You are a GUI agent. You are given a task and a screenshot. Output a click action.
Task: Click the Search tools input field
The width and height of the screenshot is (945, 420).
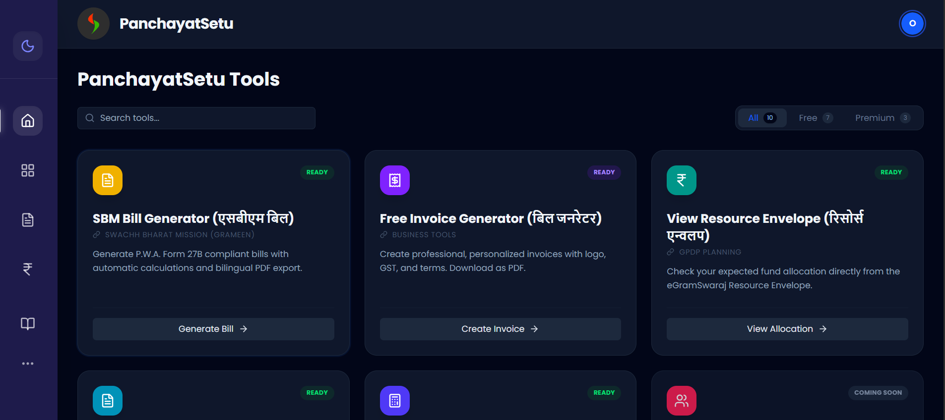196,118
